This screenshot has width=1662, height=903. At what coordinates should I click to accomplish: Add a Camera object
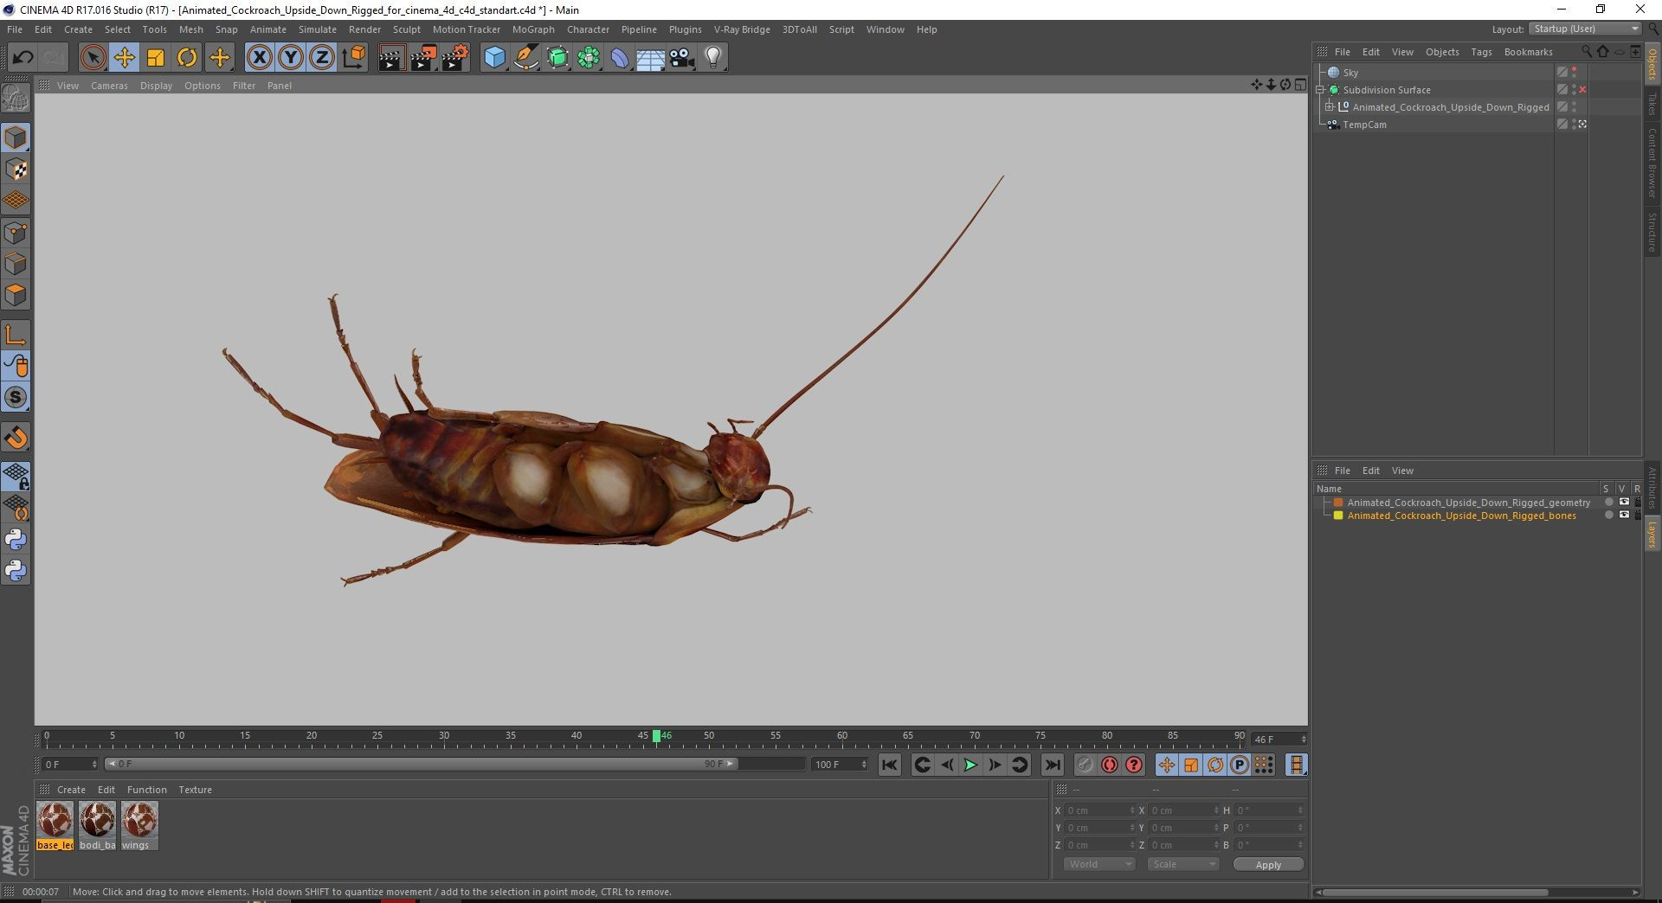(681, 58)
